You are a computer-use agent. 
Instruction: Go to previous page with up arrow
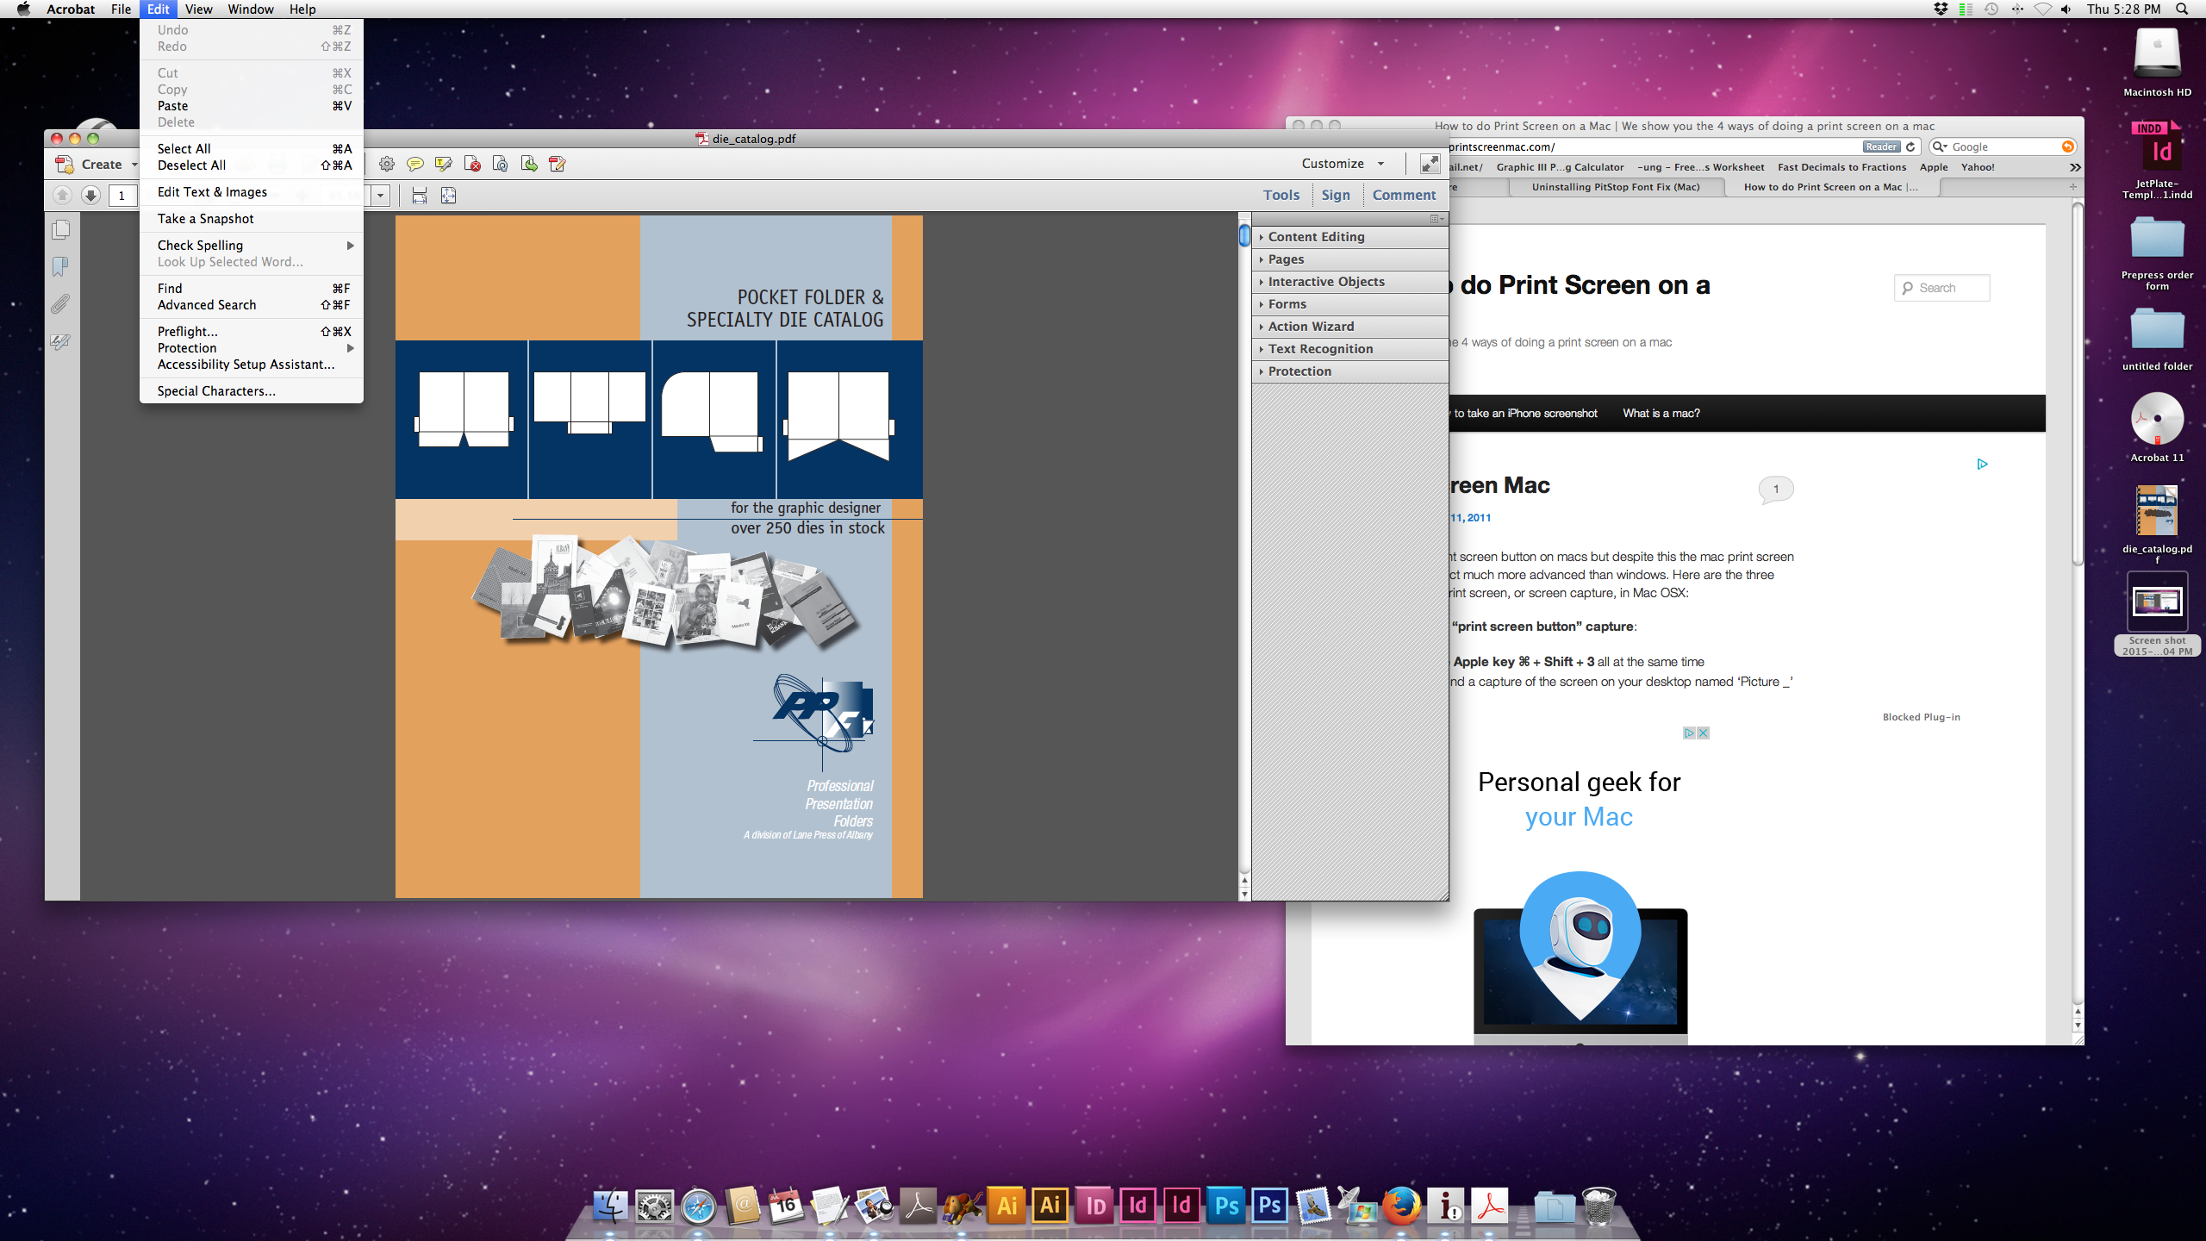(x=62, y=196)
